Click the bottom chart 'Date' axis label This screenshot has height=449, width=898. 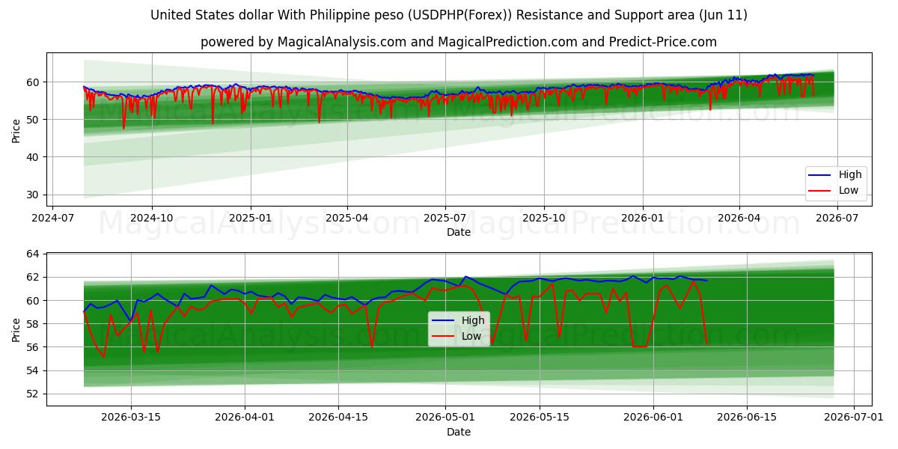point(459,432)
